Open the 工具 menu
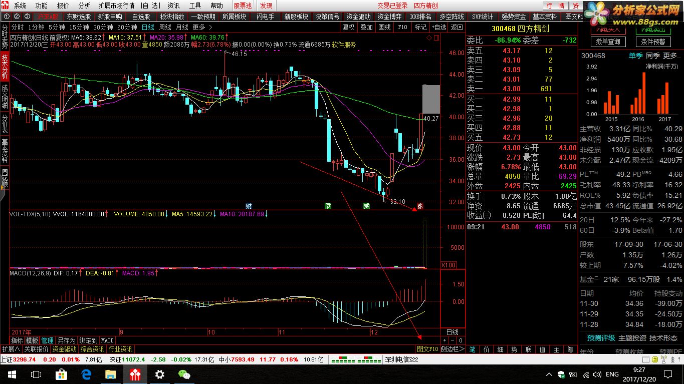Viewport: 684px width, 384px height. coord(195,6)
